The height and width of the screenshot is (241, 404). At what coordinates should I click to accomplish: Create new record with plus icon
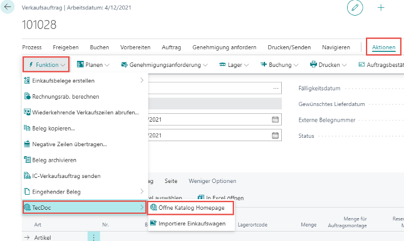(381, 8)
